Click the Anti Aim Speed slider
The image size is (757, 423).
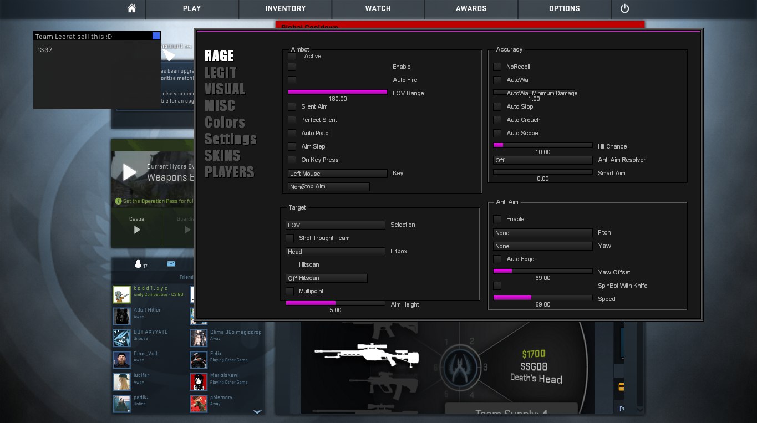(543, 298)
